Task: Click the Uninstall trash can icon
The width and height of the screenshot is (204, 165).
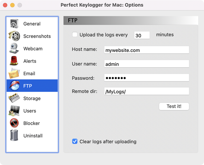Action: (x=14, y=135)
